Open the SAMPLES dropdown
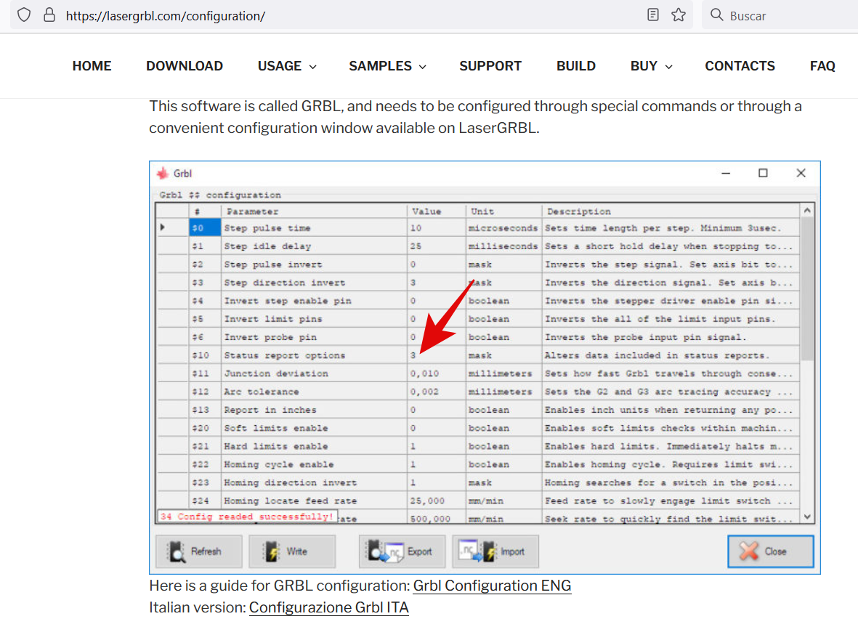This screenshot has width=858, height=619. [x=386, y=65]
